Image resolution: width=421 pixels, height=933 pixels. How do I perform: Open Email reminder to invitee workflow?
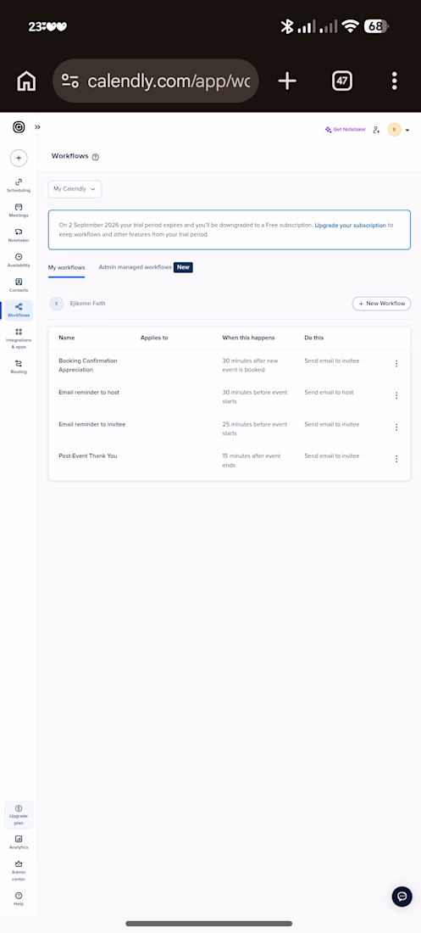(x=92, y=424)
